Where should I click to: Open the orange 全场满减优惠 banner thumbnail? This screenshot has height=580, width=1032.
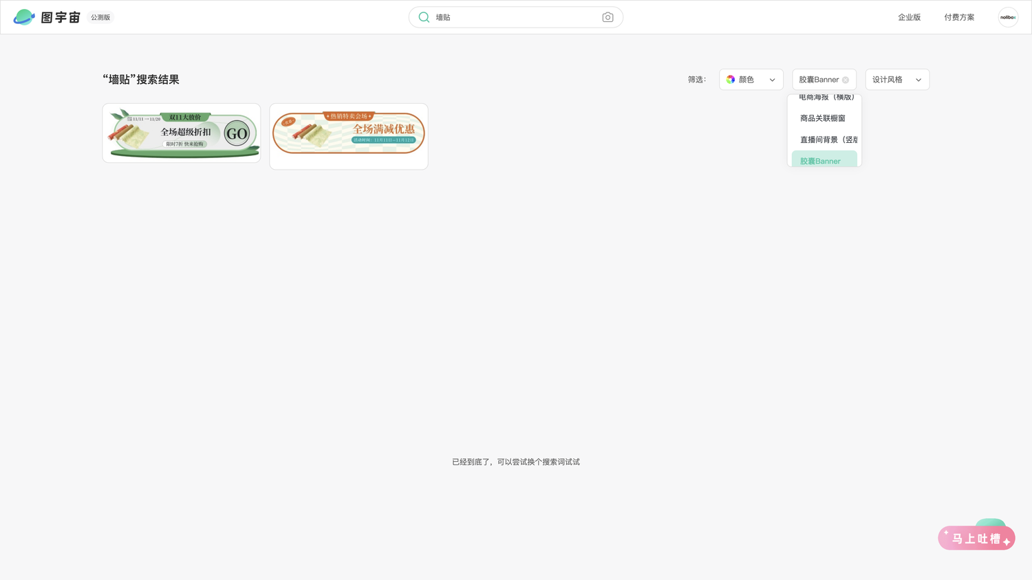(349, 136)
